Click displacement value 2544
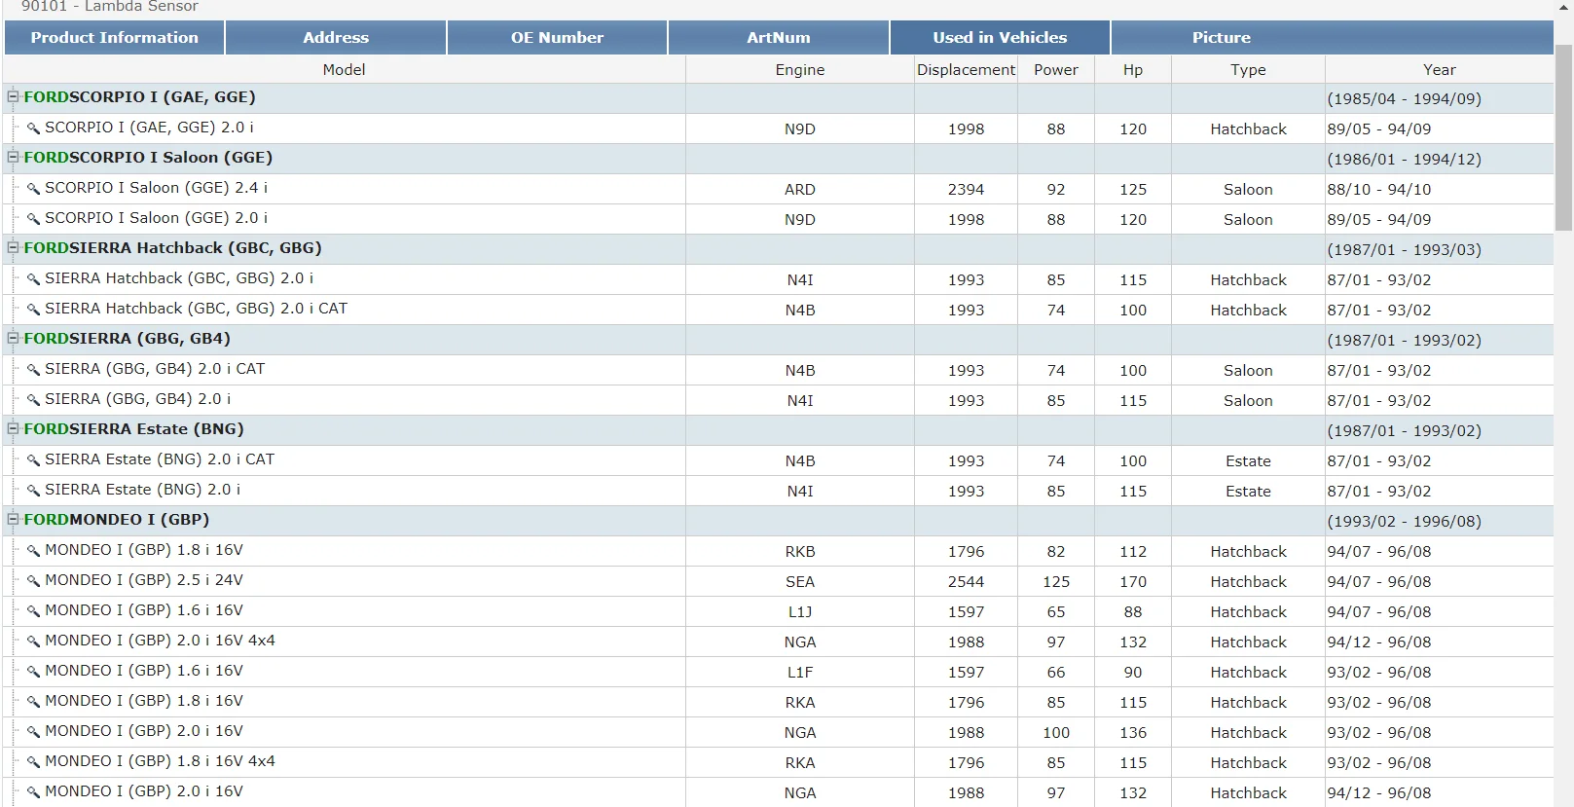This screenshot has height=807, width=1574. 966,582
